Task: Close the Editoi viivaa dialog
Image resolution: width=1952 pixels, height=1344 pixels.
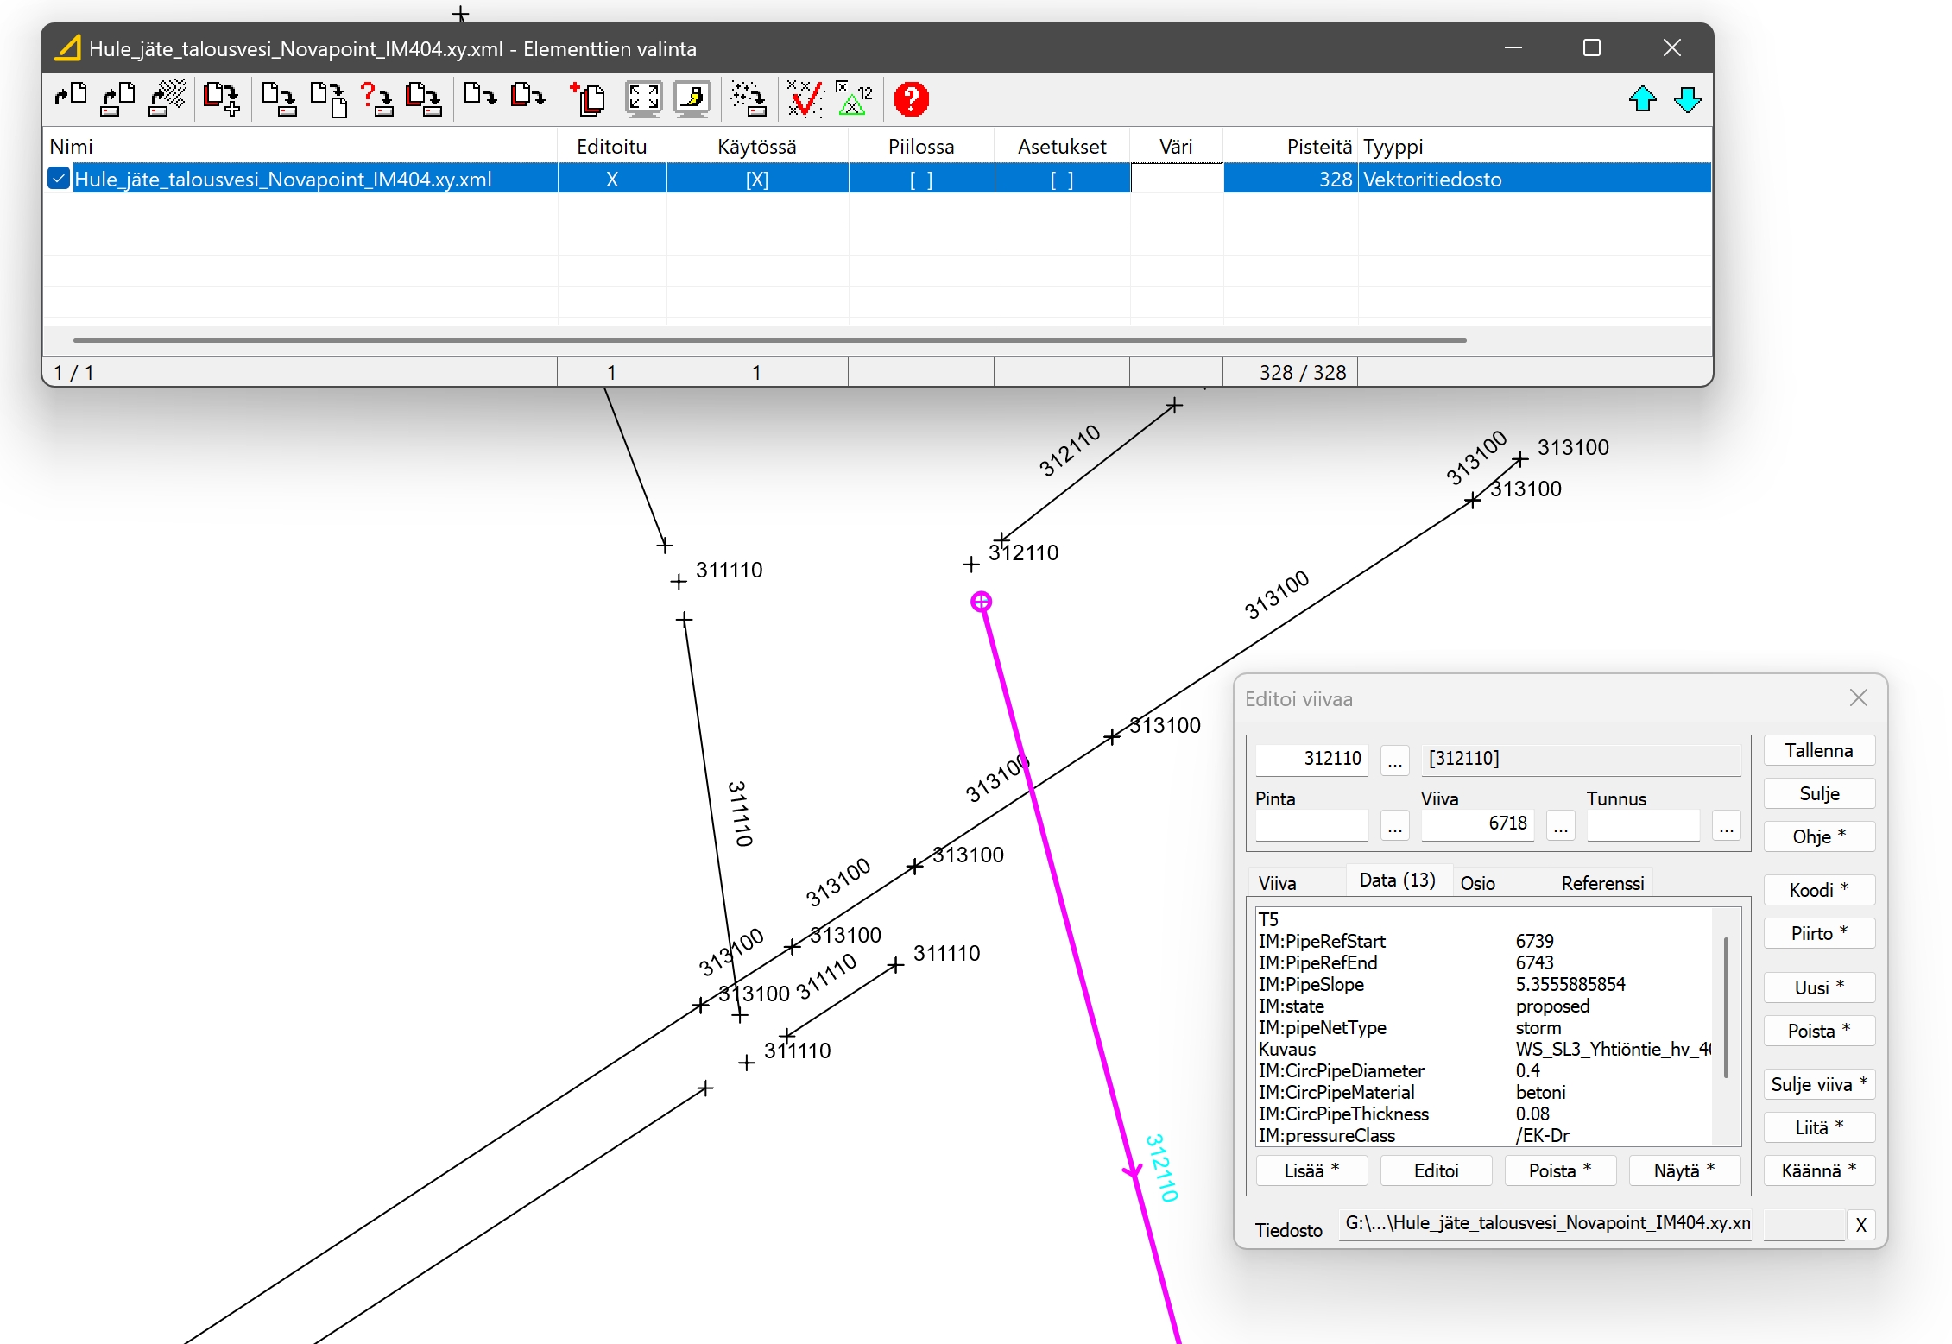Action: coord(1859,697)
